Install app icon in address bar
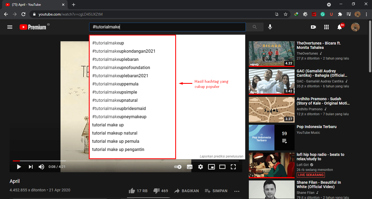This screenshot has width=372, height=199. (x=277, y=14)
